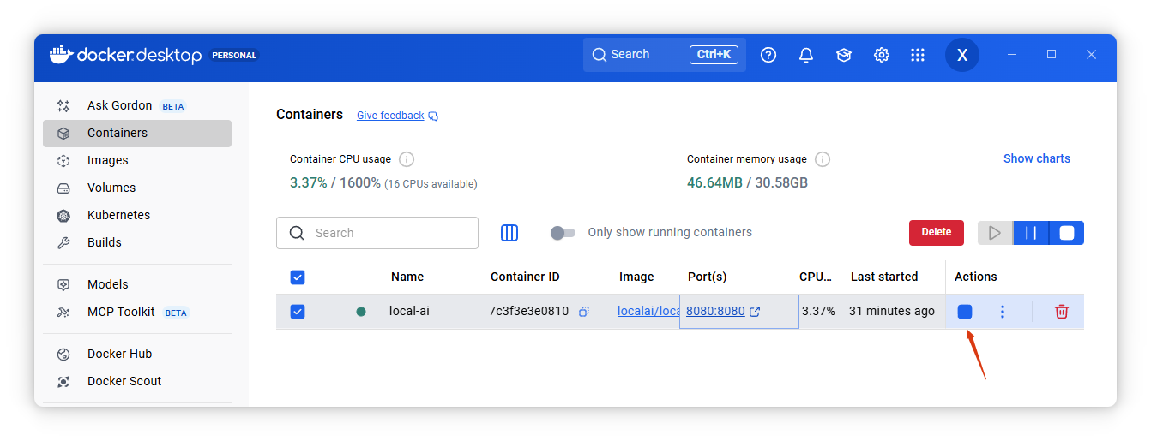Open the Ask Gordon assistant
The width and height of the screenshot is (1151, 441).
[x=137, y=105]
